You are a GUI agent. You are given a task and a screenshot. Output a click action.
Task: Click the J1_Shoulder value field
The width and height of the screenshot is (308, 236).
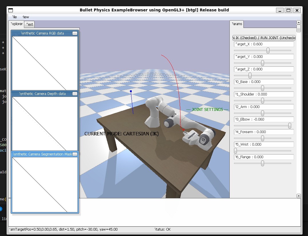click(x=264, y=94)
